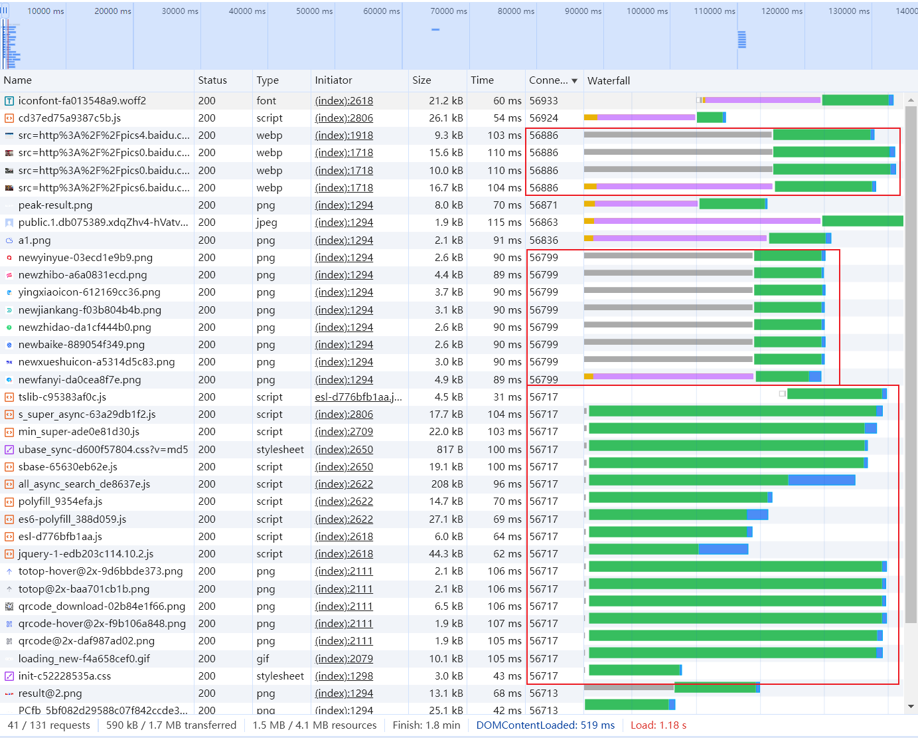Click the vertical scrollbar thumb of request list
This screenshot has width=918, height=738.
pos(911,365)
